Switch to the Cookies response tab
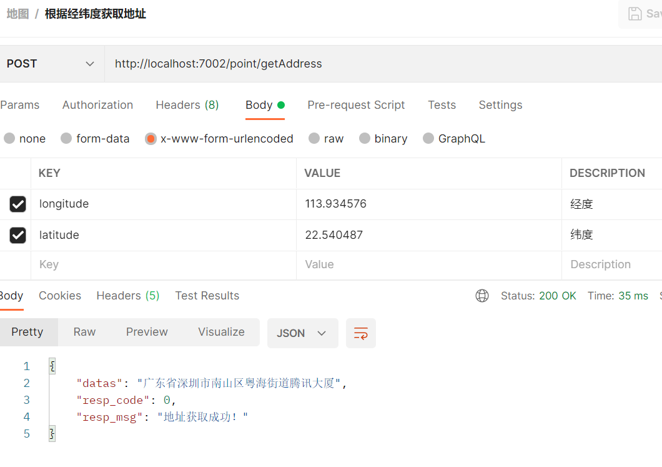The image size is (662, 467). coord(59,295)
